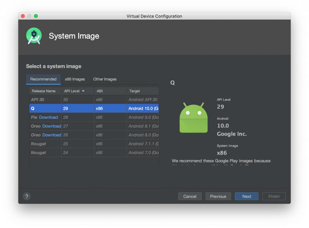Switch to the Recommended tab
309x228 pixels.
[43, 79]
